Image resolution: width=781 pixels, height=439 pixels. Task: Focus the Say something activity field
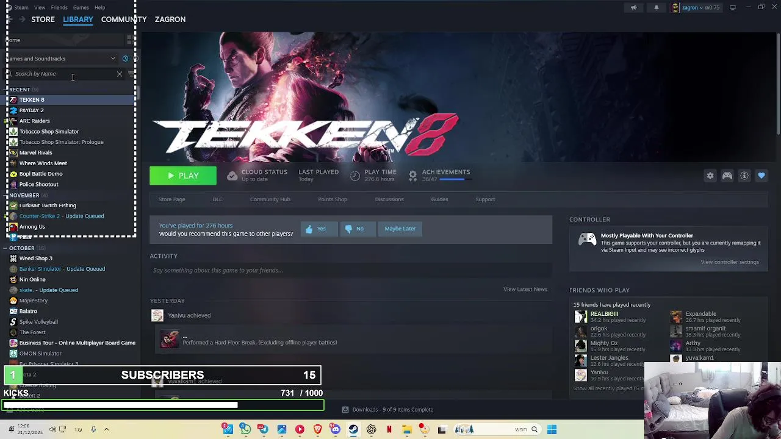[x=351, y=270]
